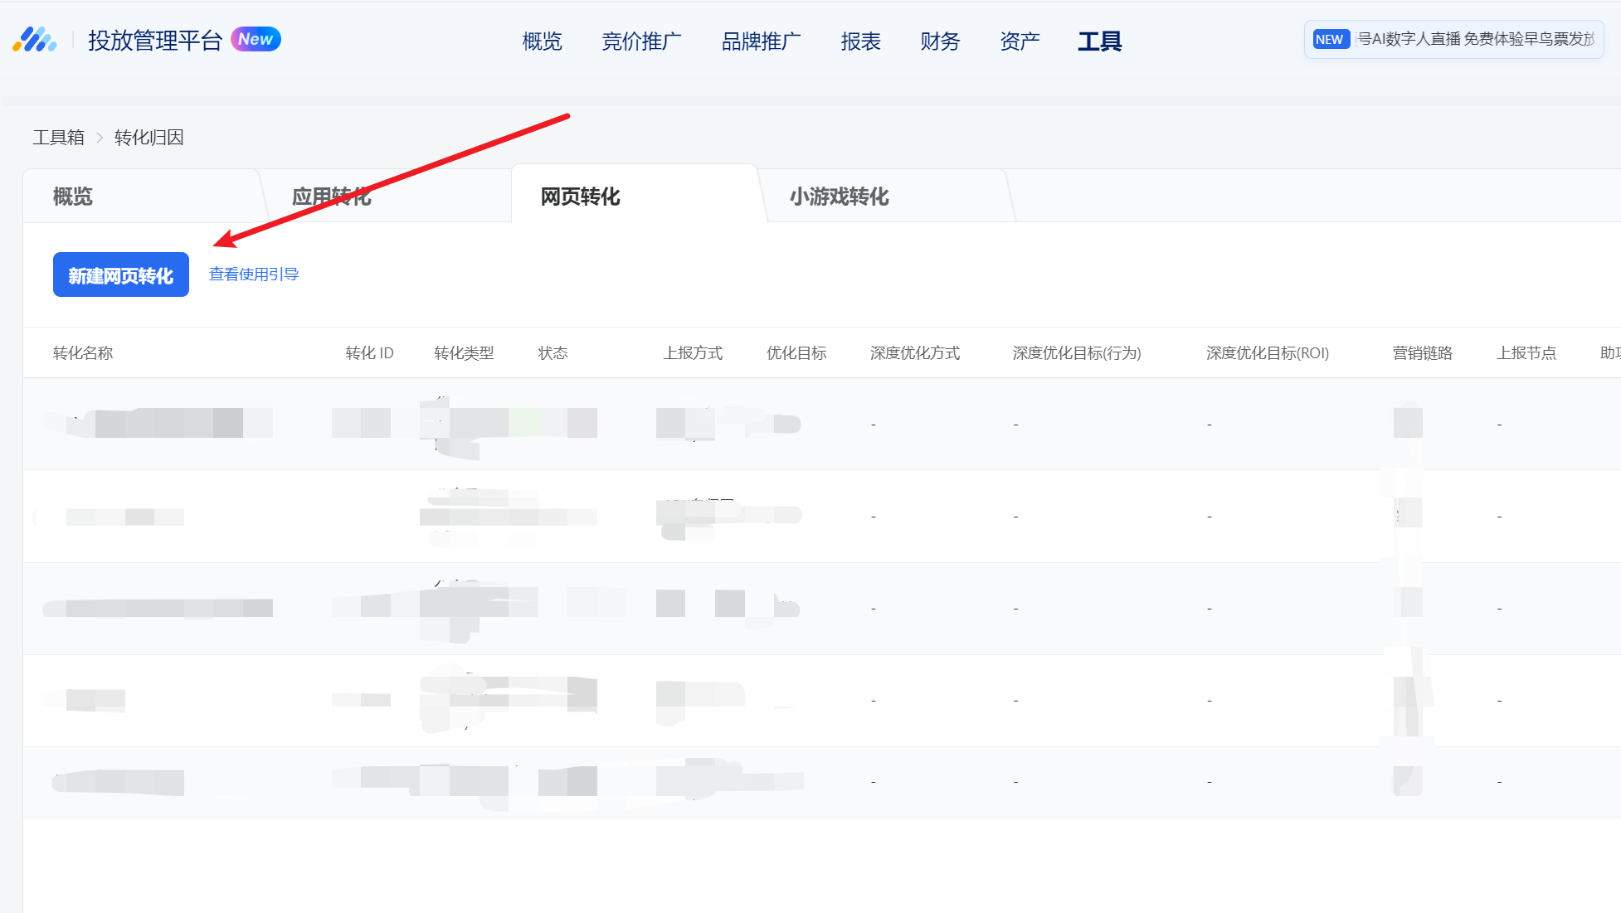Switch to the 概览 sub-tab

pyautogui.click(x=73, y=197)
